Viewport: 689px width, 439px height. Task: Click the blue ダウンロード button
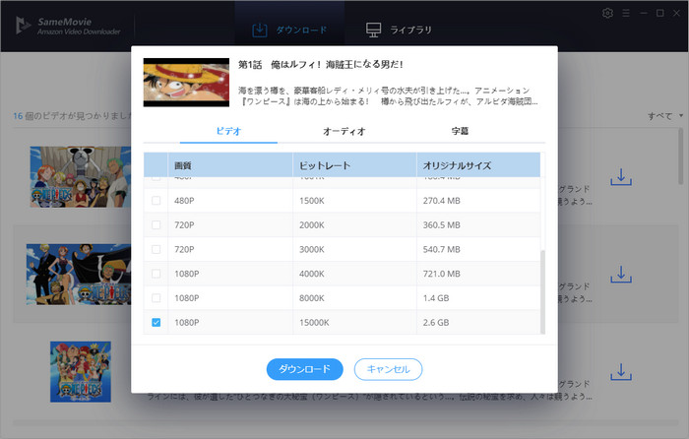coord(304,369)
